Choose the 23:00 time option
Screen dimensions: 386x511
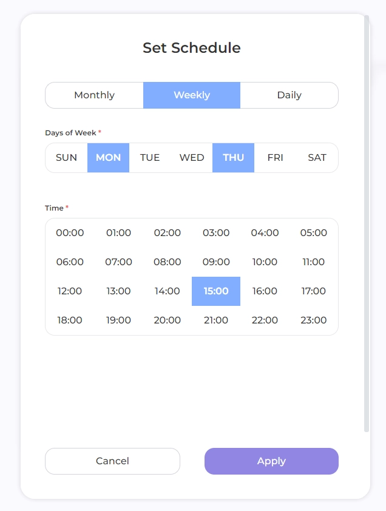[314, 320]
